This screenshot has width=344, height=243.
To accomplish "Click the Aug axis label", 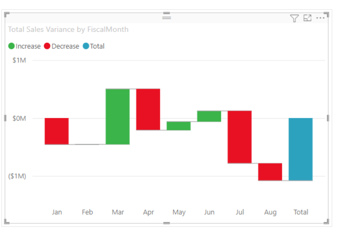I will point(270,213).
